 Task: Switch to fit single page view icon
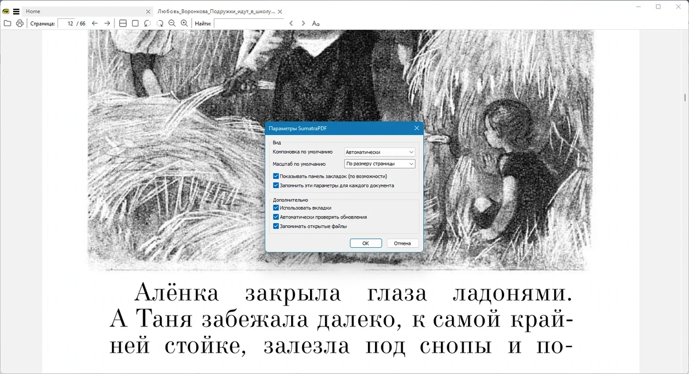click(x=135, y=24)
